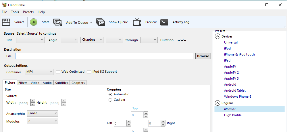The image size is (287, 132).
Task: Select the Picture tab
Action: tap(10, 82)
